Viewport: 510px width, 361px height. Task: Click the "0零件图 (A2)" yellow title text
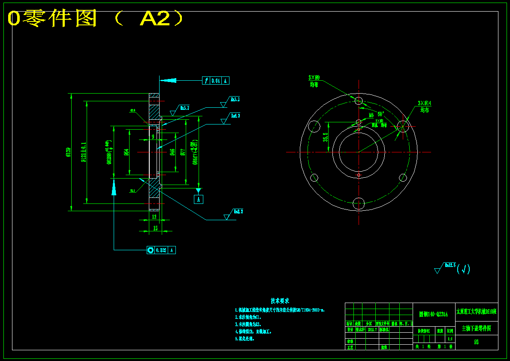click(x=95, y=19)
